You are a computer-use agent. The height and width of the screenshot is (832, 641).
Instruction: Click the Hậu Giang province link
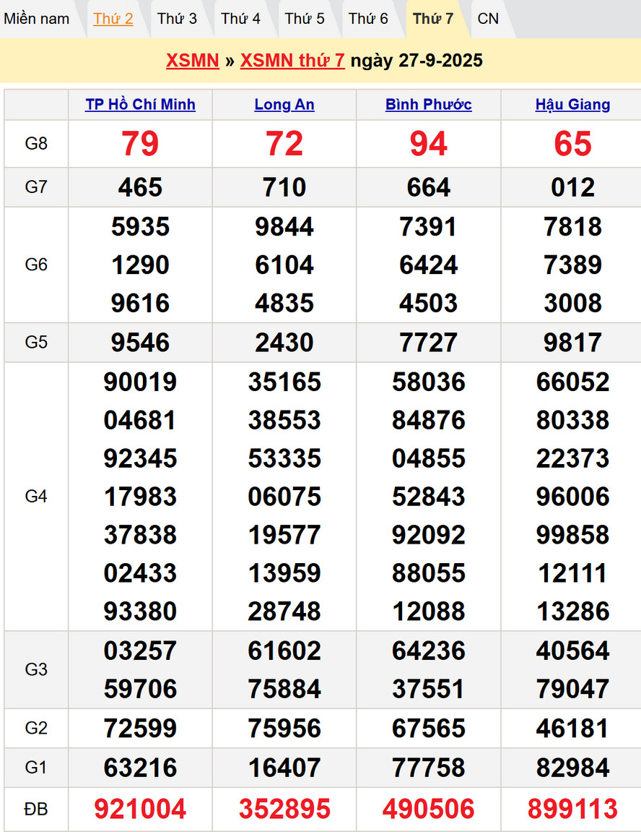572,104
